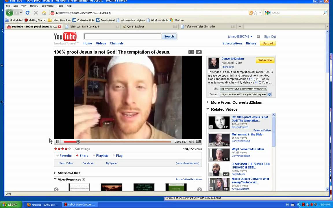Click the YouTube search input field
The height and width of the screenshot is (208, 333).
point(123,36)
